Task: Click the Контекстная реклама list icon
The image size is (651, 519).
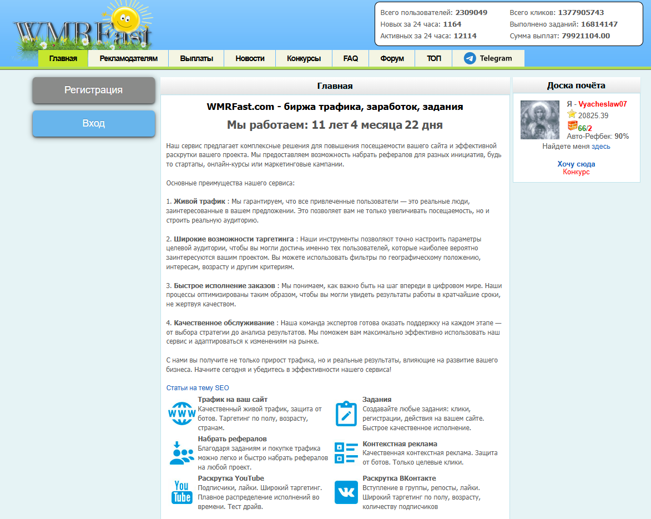Action: click(x=346, y=453)
